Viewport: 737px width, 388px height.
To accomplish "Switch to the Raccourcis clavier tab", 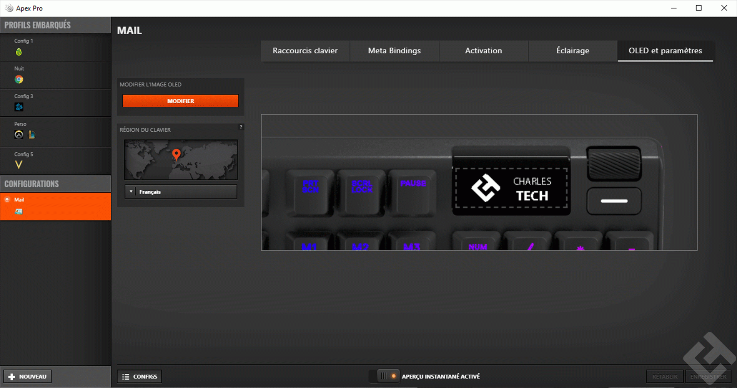I will 305,51.
